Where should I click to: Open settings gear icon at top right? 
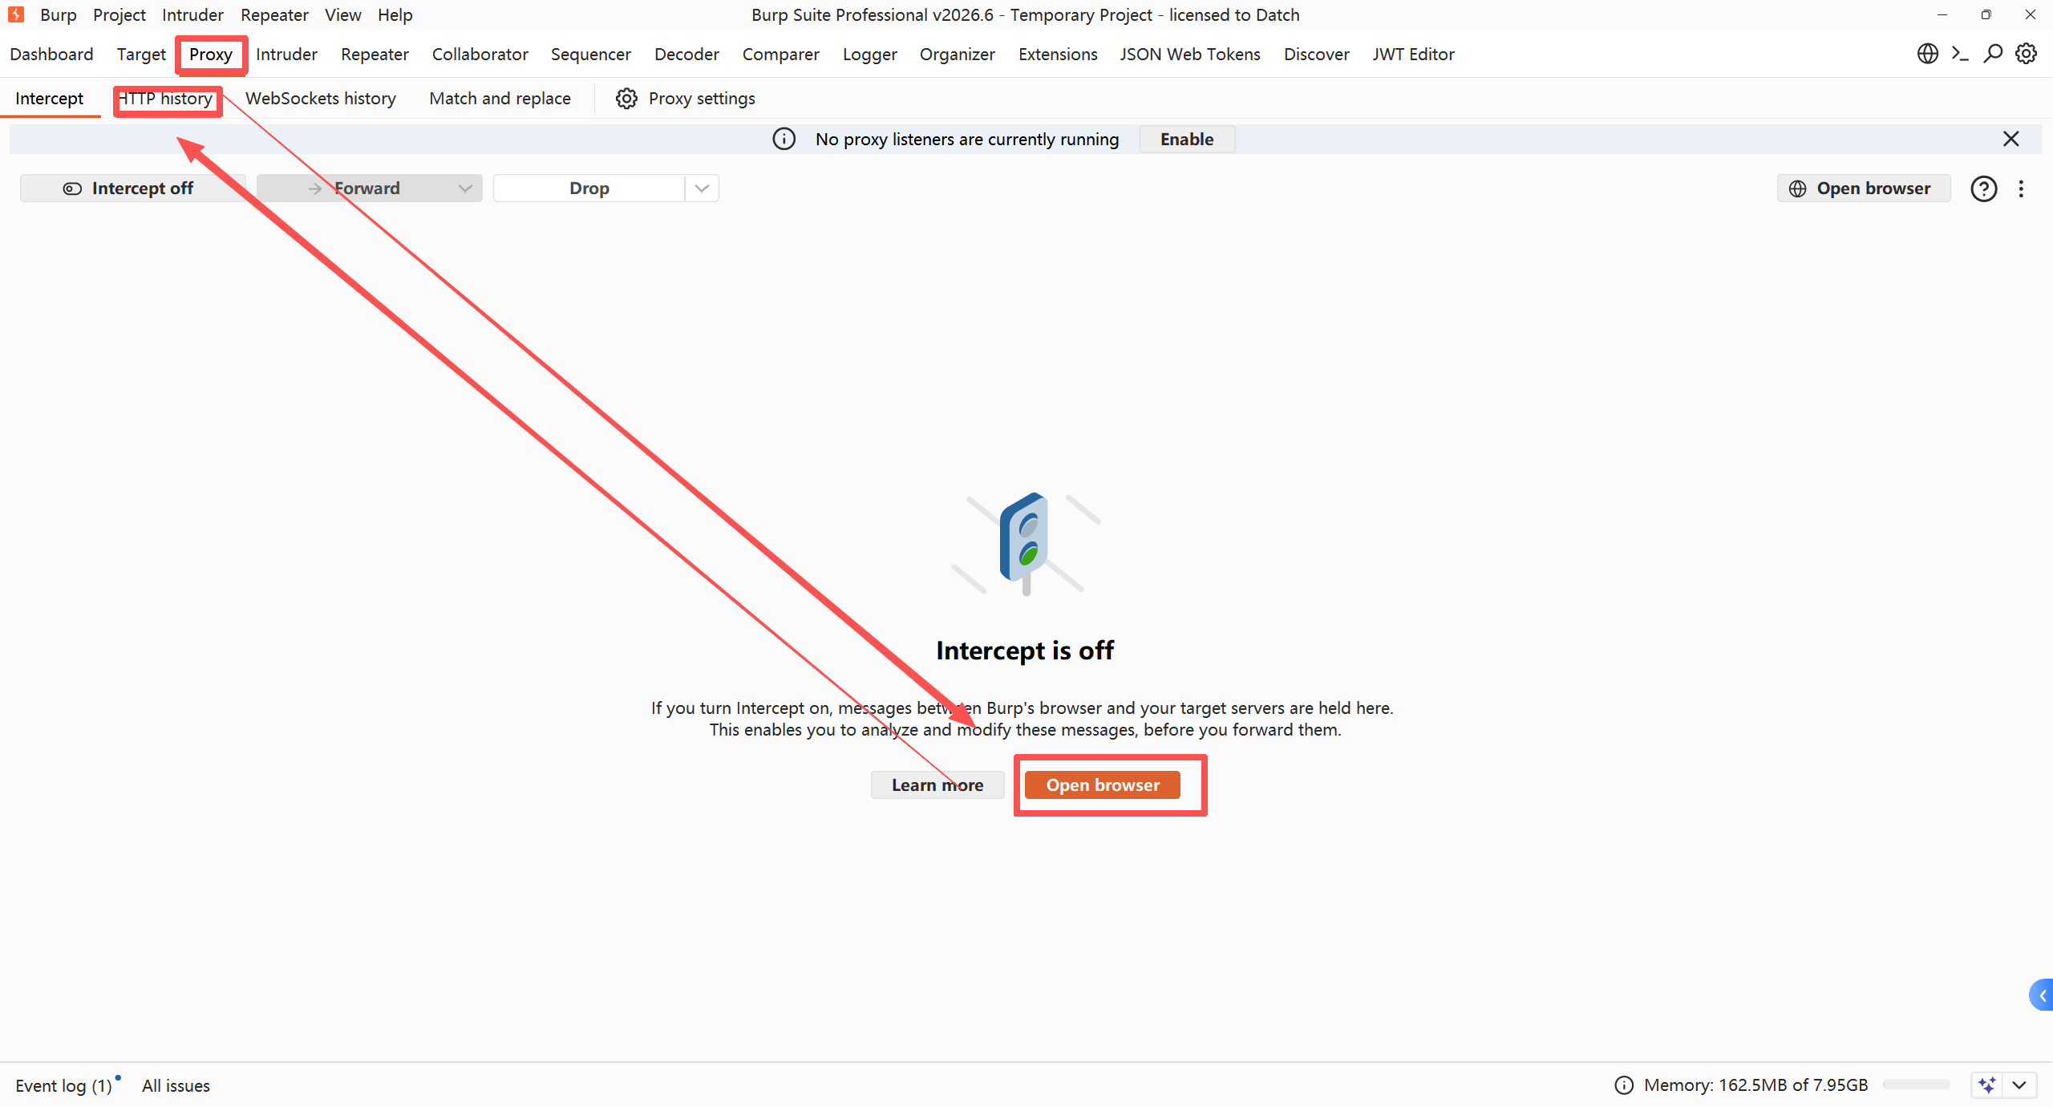tap(2027, 54)
